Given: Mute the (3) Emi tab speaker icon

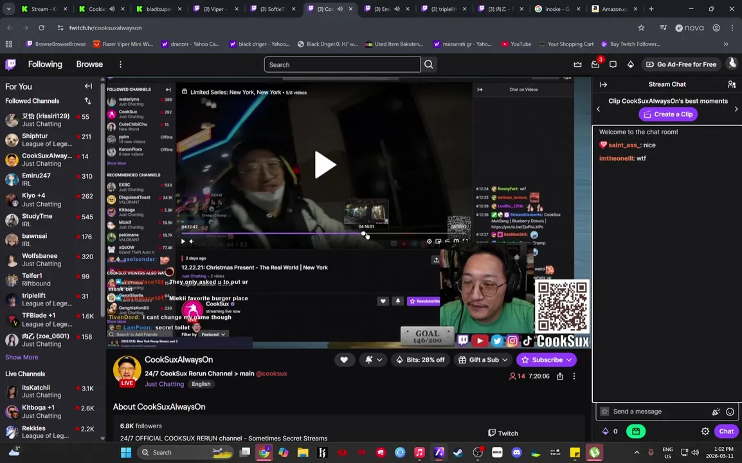Looking at the screenshot, I should pos(397,9).
